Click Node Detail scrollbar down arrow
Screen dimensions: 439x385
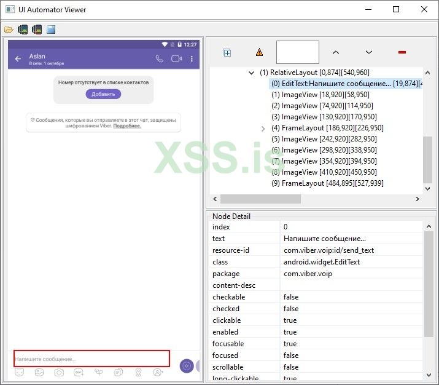click(429, 375)
